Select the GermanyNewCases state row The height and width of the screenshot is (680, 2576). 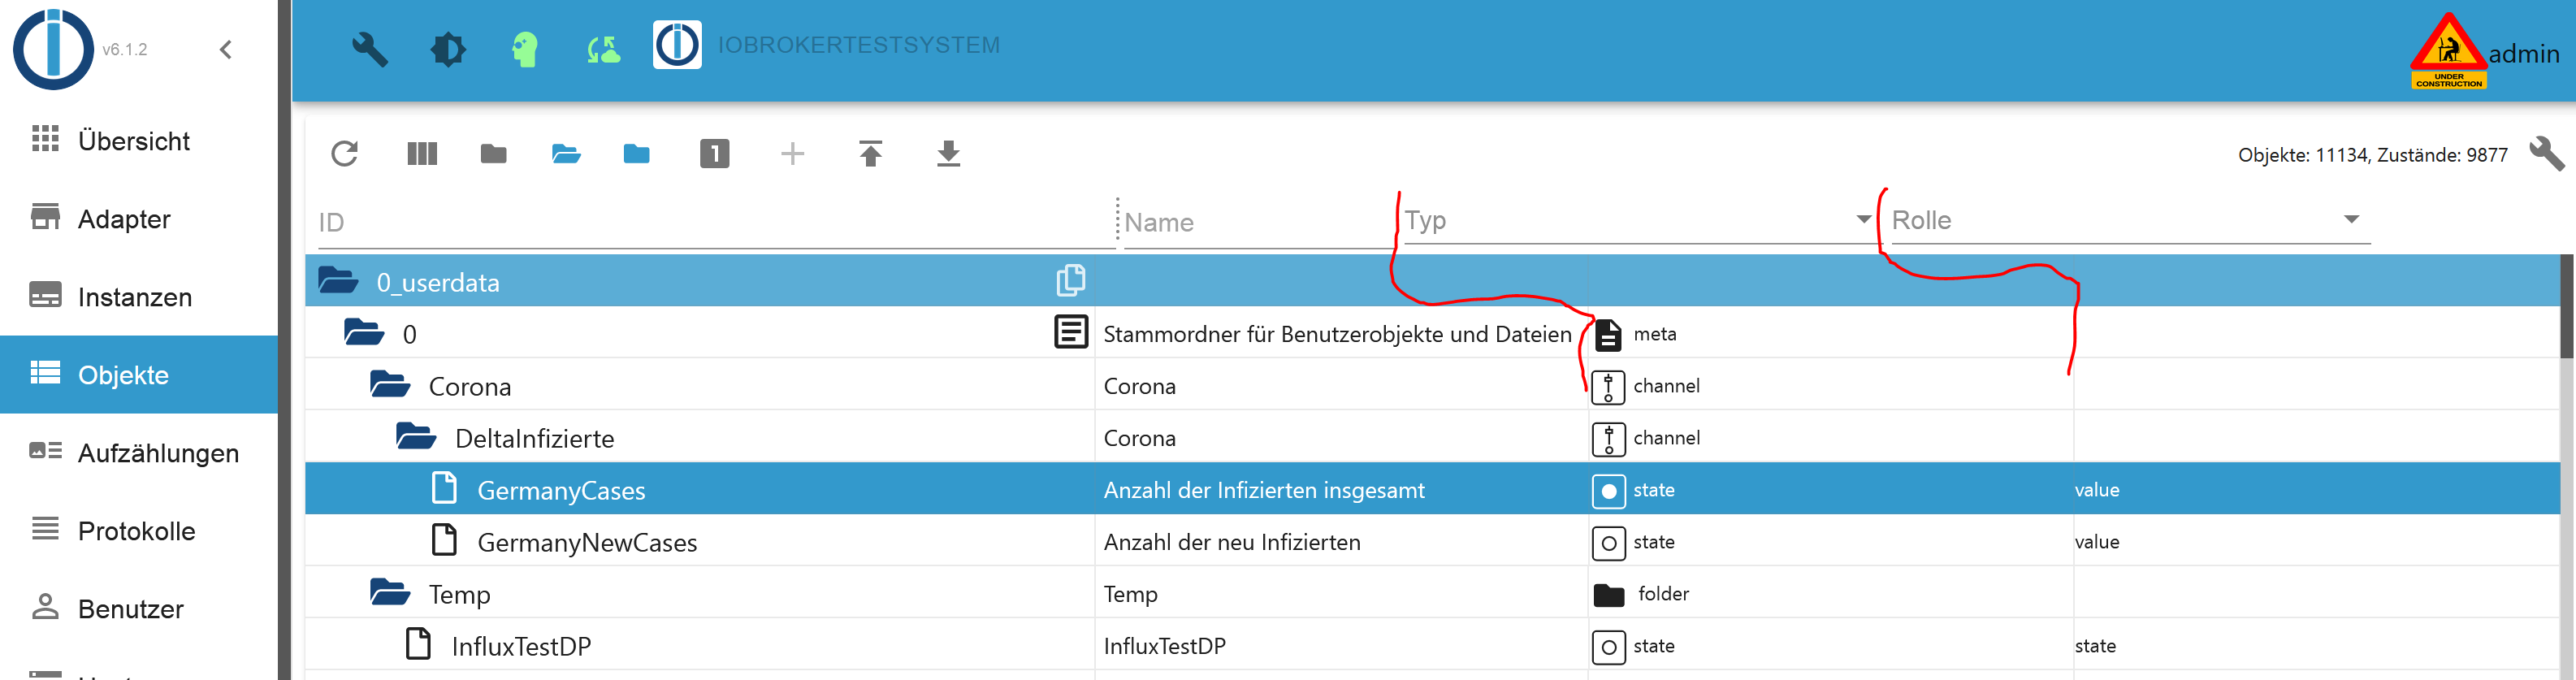(x=1432, y=542)
